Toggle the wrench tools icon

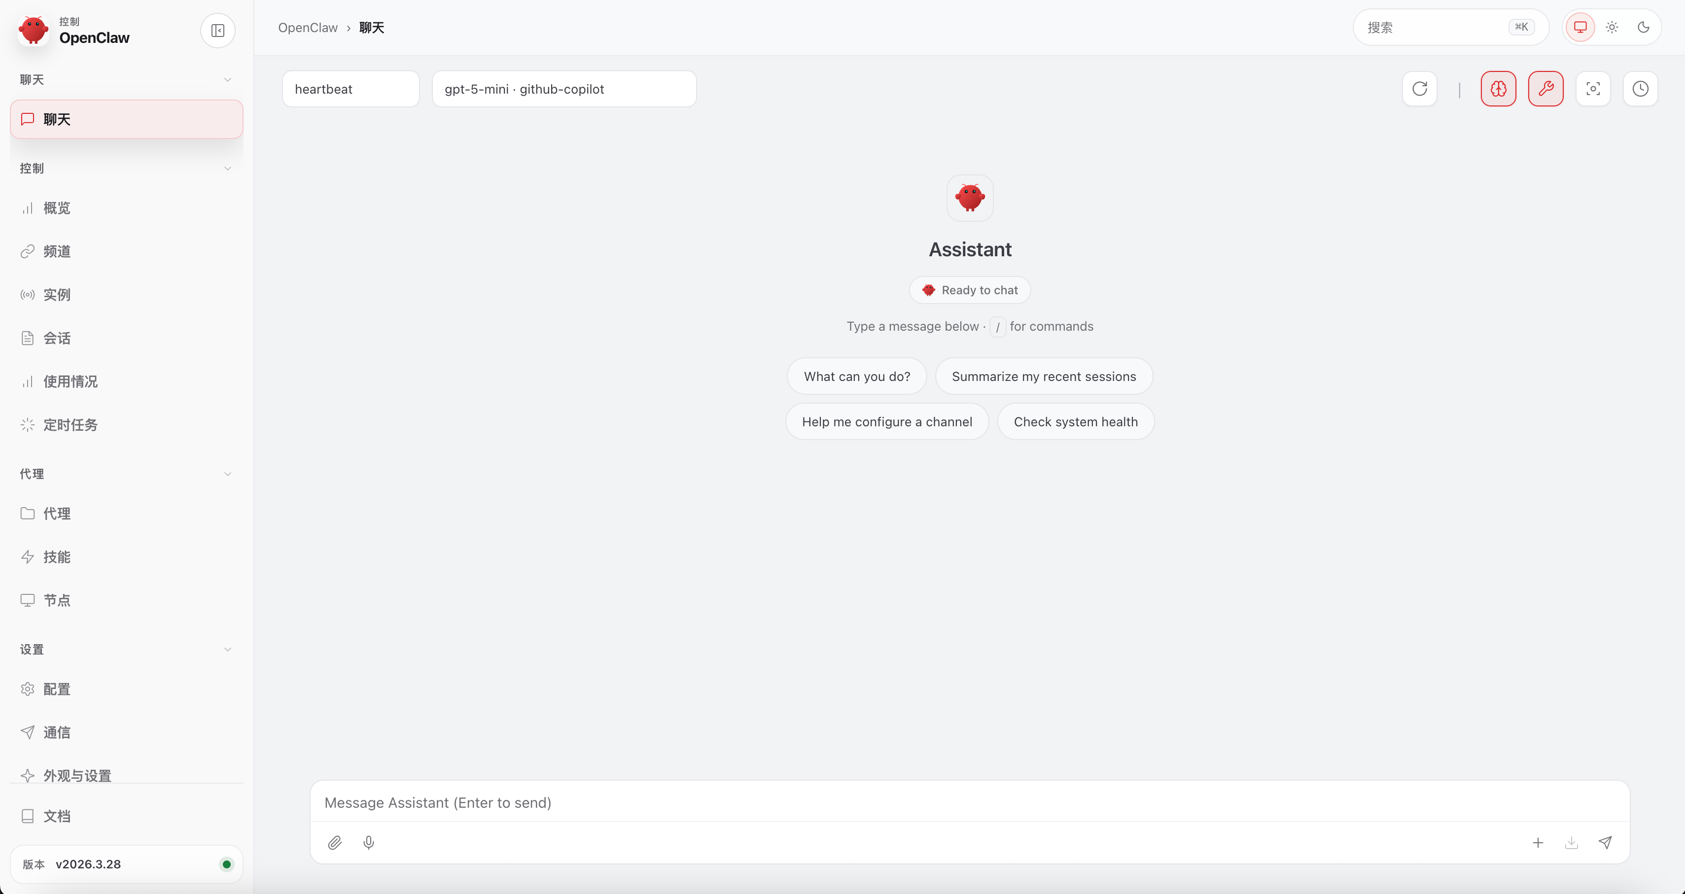tap(1545, 89)
